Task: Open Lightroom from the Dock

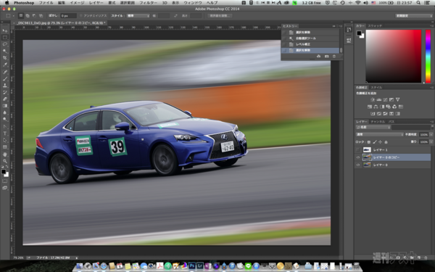Action: (x=200, y=266)
